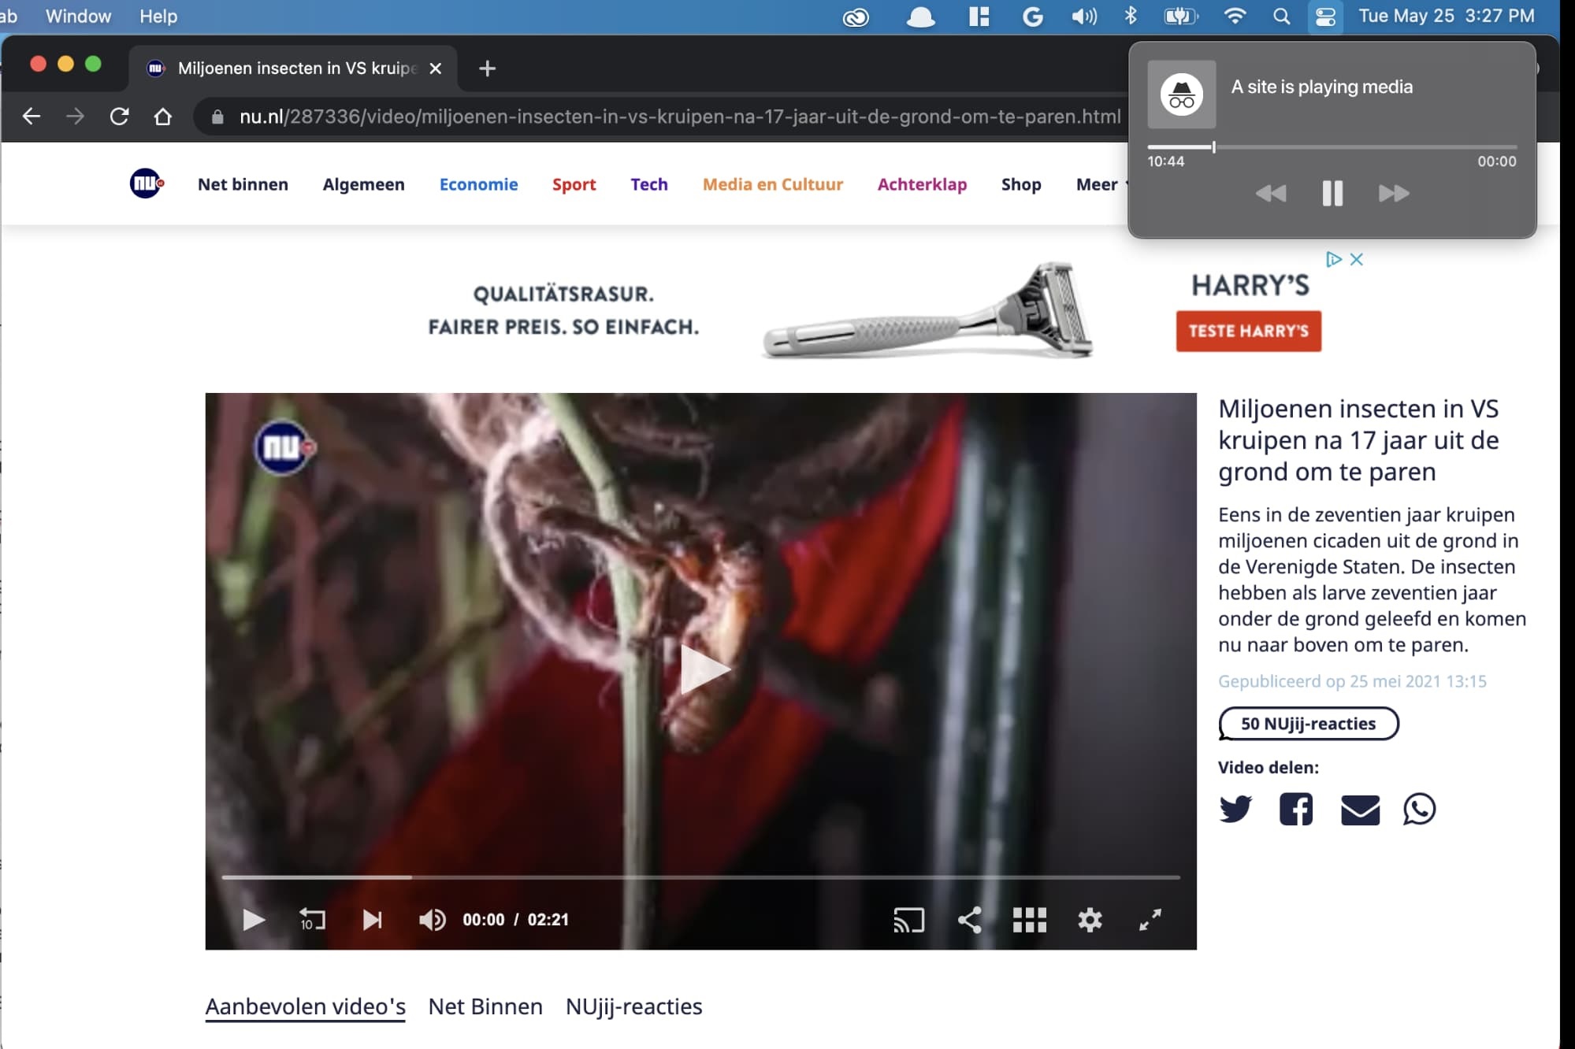Click the cast icon in video player
1575x1049 pixels.
pyautogui.click(x=908, y=919)
